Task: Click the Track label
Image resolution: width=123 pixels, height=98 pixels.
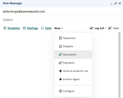Action: pos(116,28)
